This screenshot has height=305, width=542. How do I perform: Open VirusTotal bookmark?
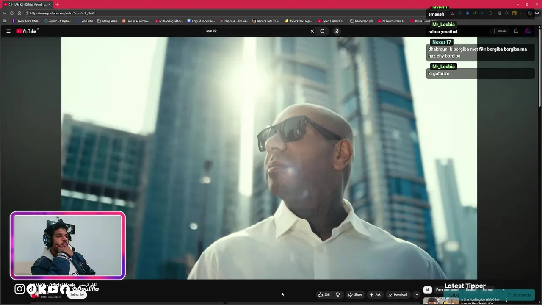85,21
